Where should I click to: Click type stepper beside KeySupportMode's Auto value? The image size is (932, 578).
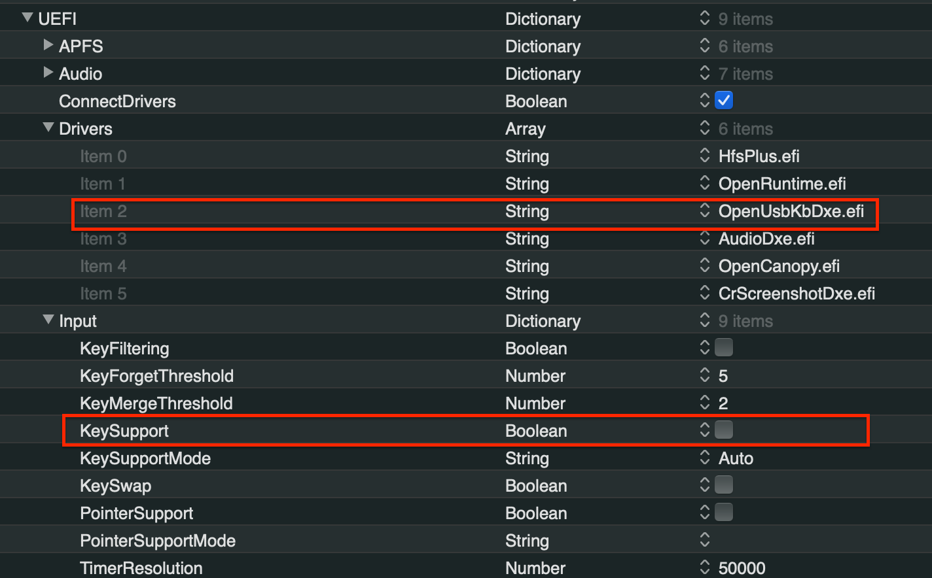coord(704,458)
